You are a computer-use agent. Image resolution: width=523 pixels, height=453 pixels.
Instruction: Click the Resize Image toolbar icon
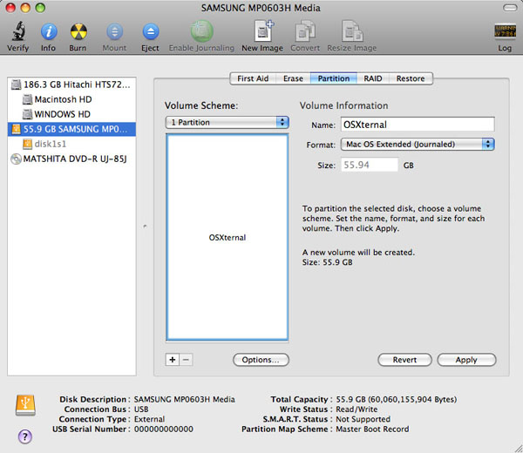352,31
